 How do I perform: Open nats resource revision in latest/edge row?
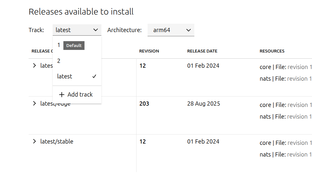pyautogui.click(x=299, y=117)
